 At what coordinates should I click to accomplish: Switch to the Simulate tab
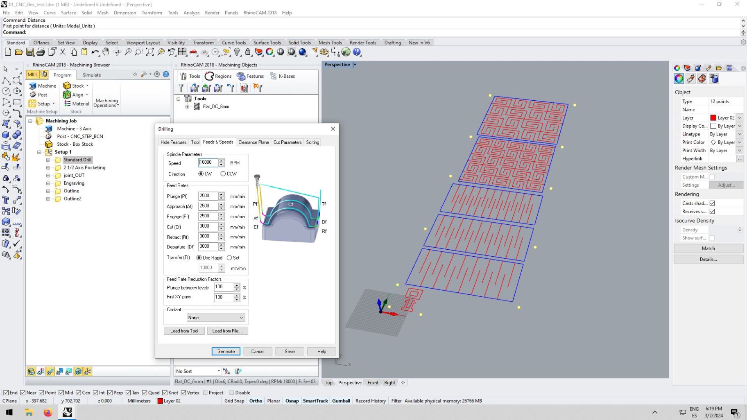click(92, 75)
